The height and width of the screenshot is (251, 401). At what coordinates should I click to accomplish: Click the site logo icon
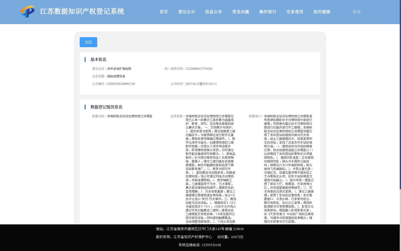28,11
